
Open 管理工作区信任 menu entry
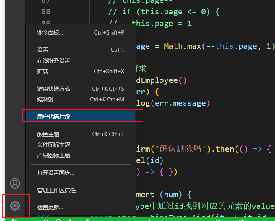80,190
